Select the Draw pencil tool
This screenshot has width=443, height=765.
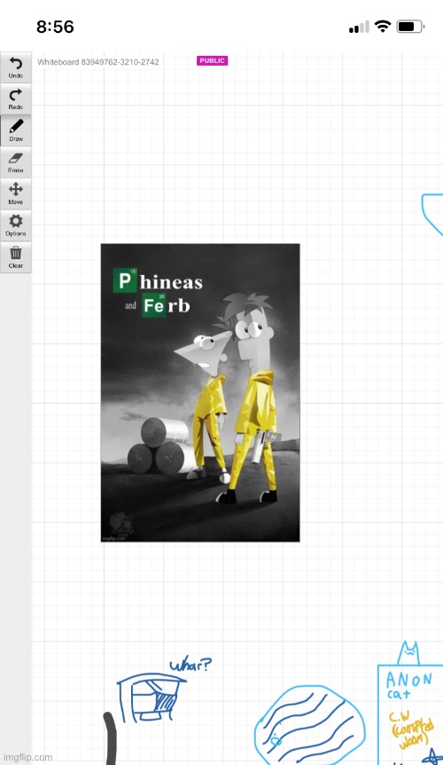(x=16, y=130)
